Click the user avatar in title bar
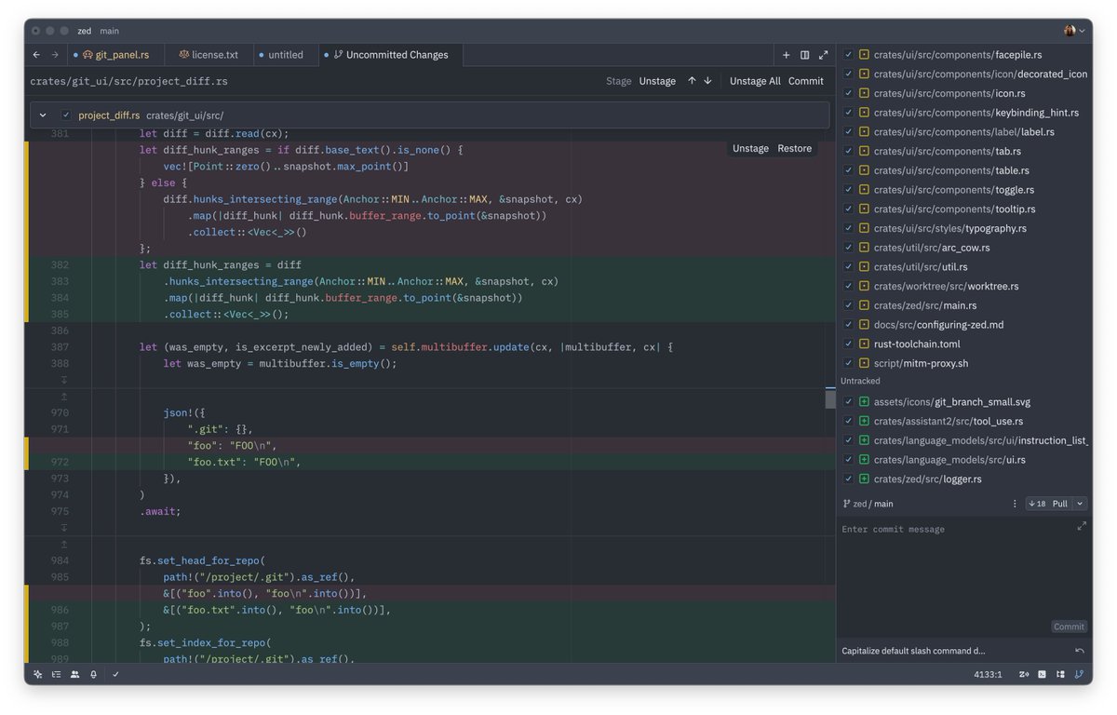Screen dimensions: 1117x715 point(1070,31)
